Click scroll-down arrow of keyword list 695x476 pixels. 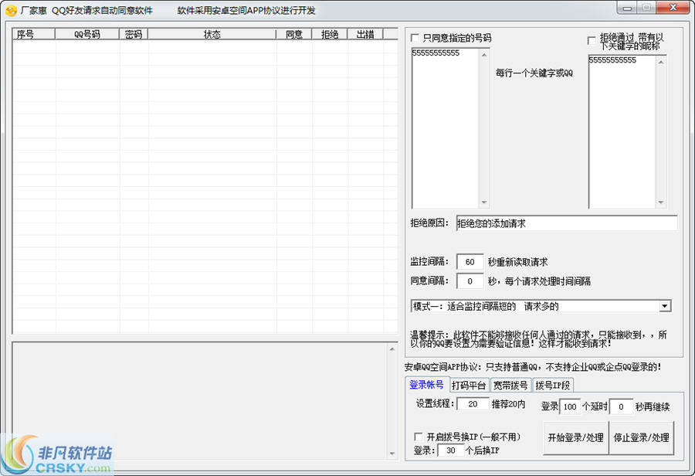(661, 202)
